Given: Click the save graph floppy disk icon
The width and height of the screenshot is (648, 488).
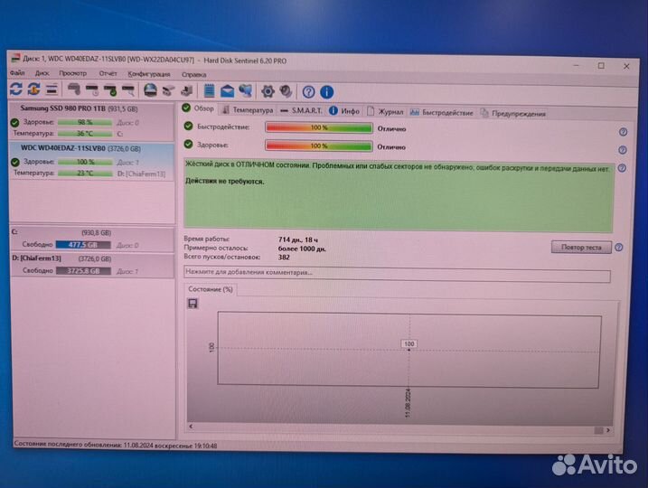Looking at the screenshot, I should (x=193, y=304).
